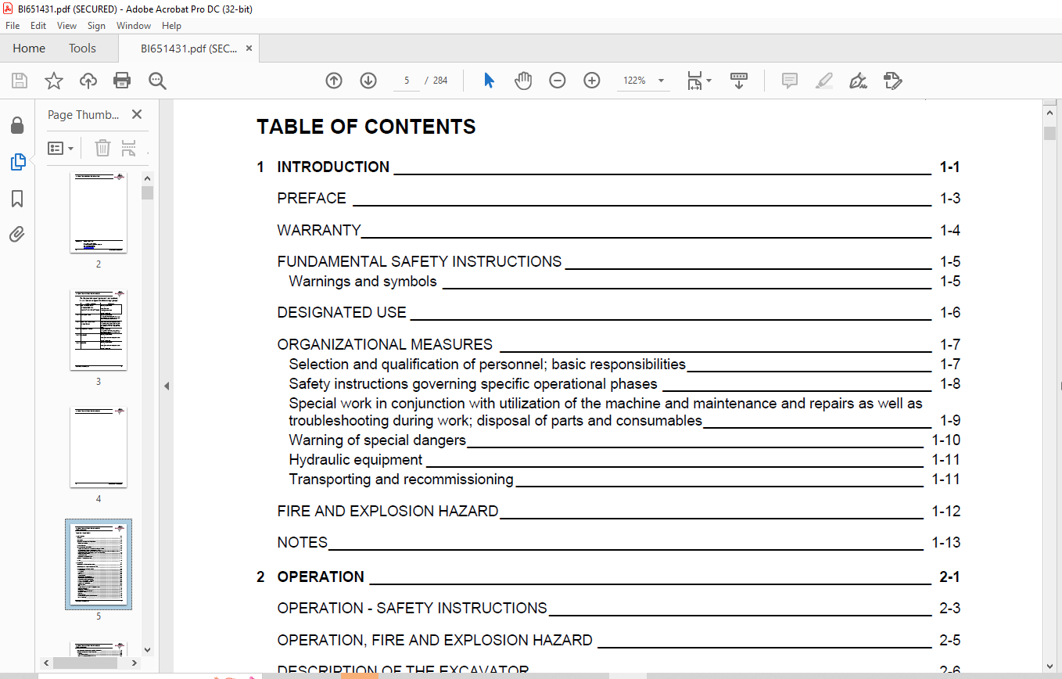The height and width of the screenshot is (679, 1062).
Task: Select the BI651431.pdf document tab
Action: [x=188, y=48]
